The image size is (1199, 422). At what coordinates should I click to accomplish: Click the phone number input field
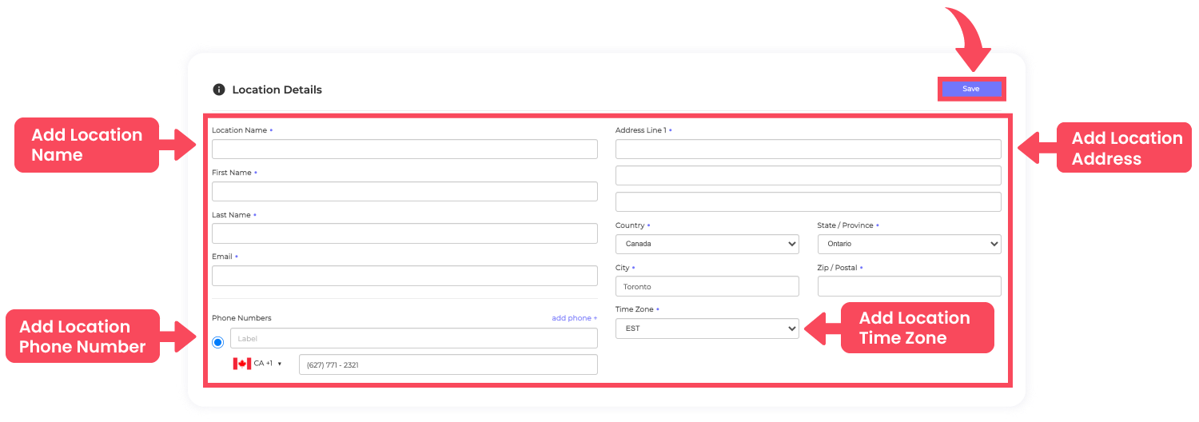448,365
